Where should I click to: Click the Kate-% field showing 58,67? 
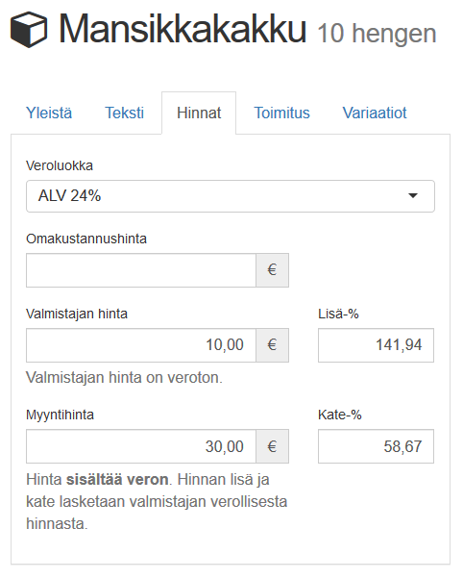[x=376, y=446]
